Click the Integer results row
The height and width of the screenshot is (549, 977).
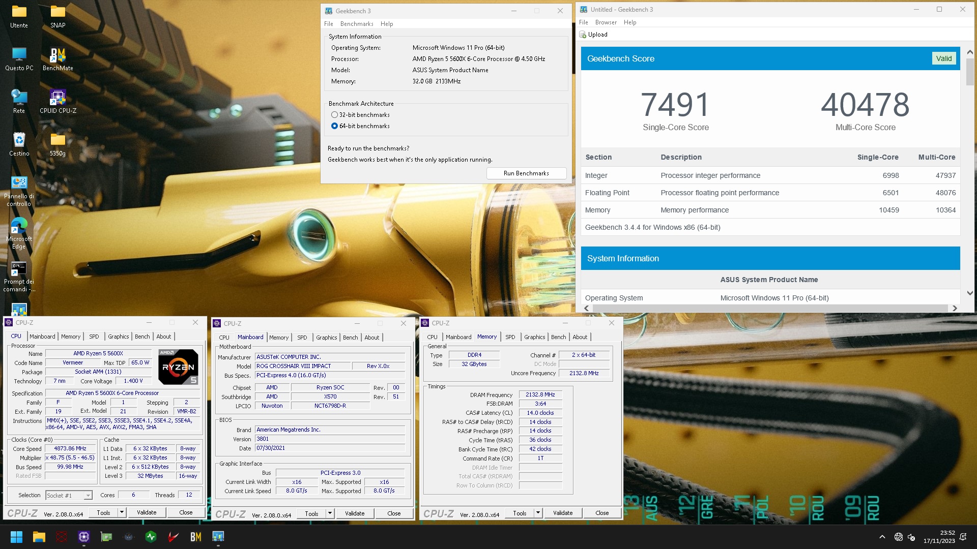(x=770, y=175)
